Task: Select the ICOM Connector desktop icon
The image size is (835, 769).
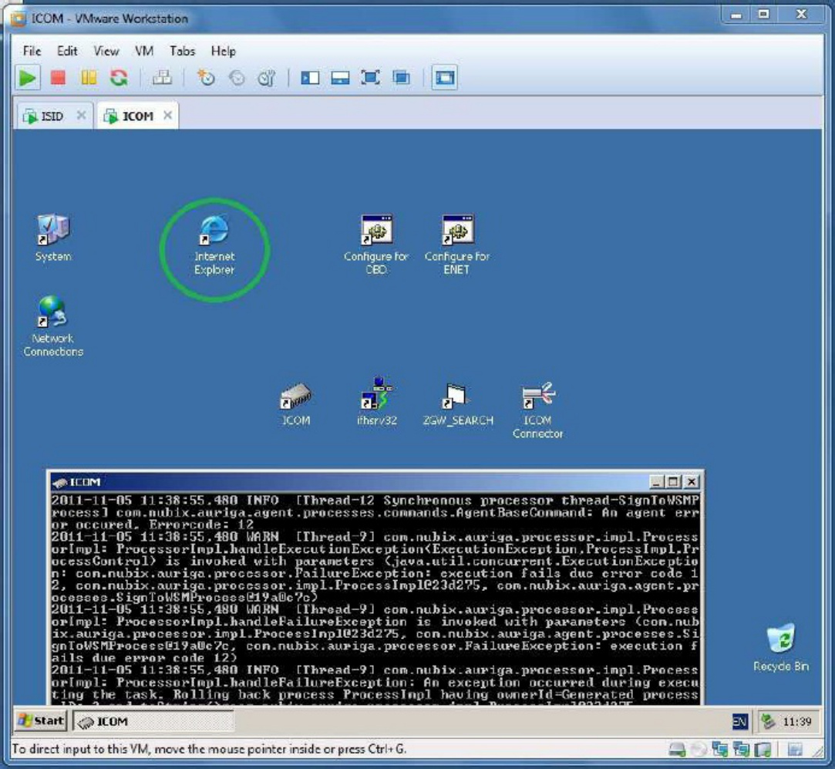Action: point(537,410)
